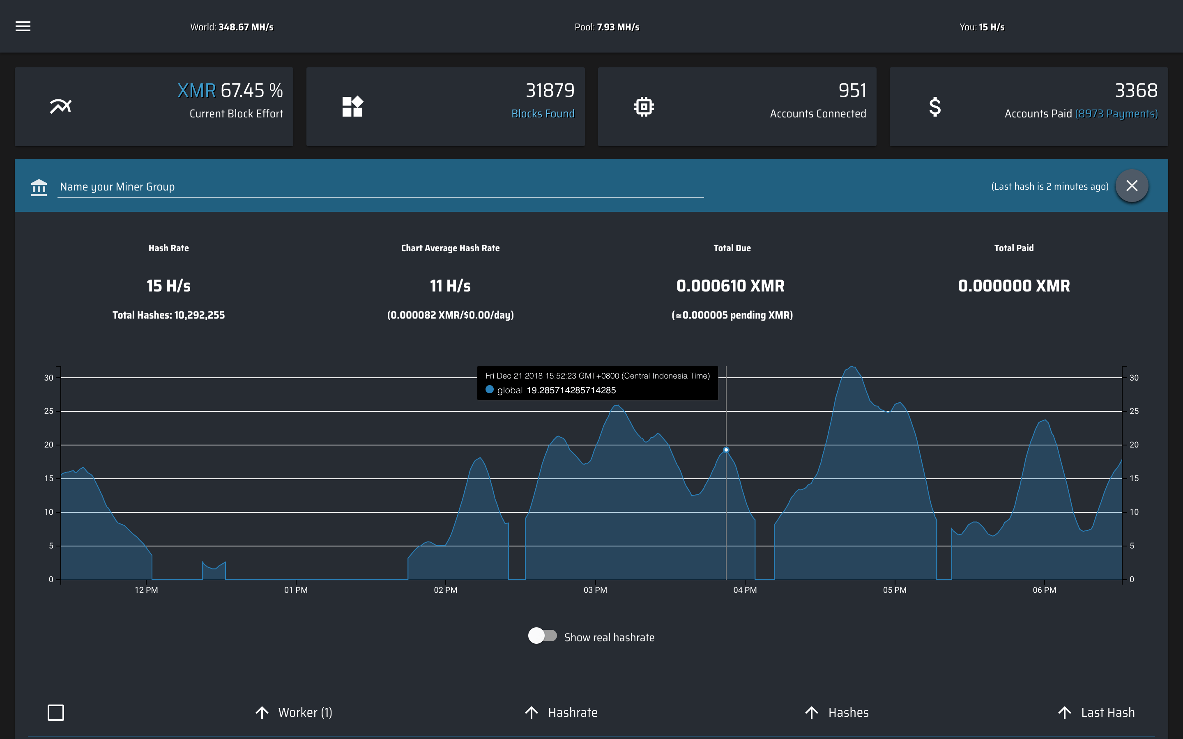Check the select-all workers checkbox

click(x=56, y=713)
